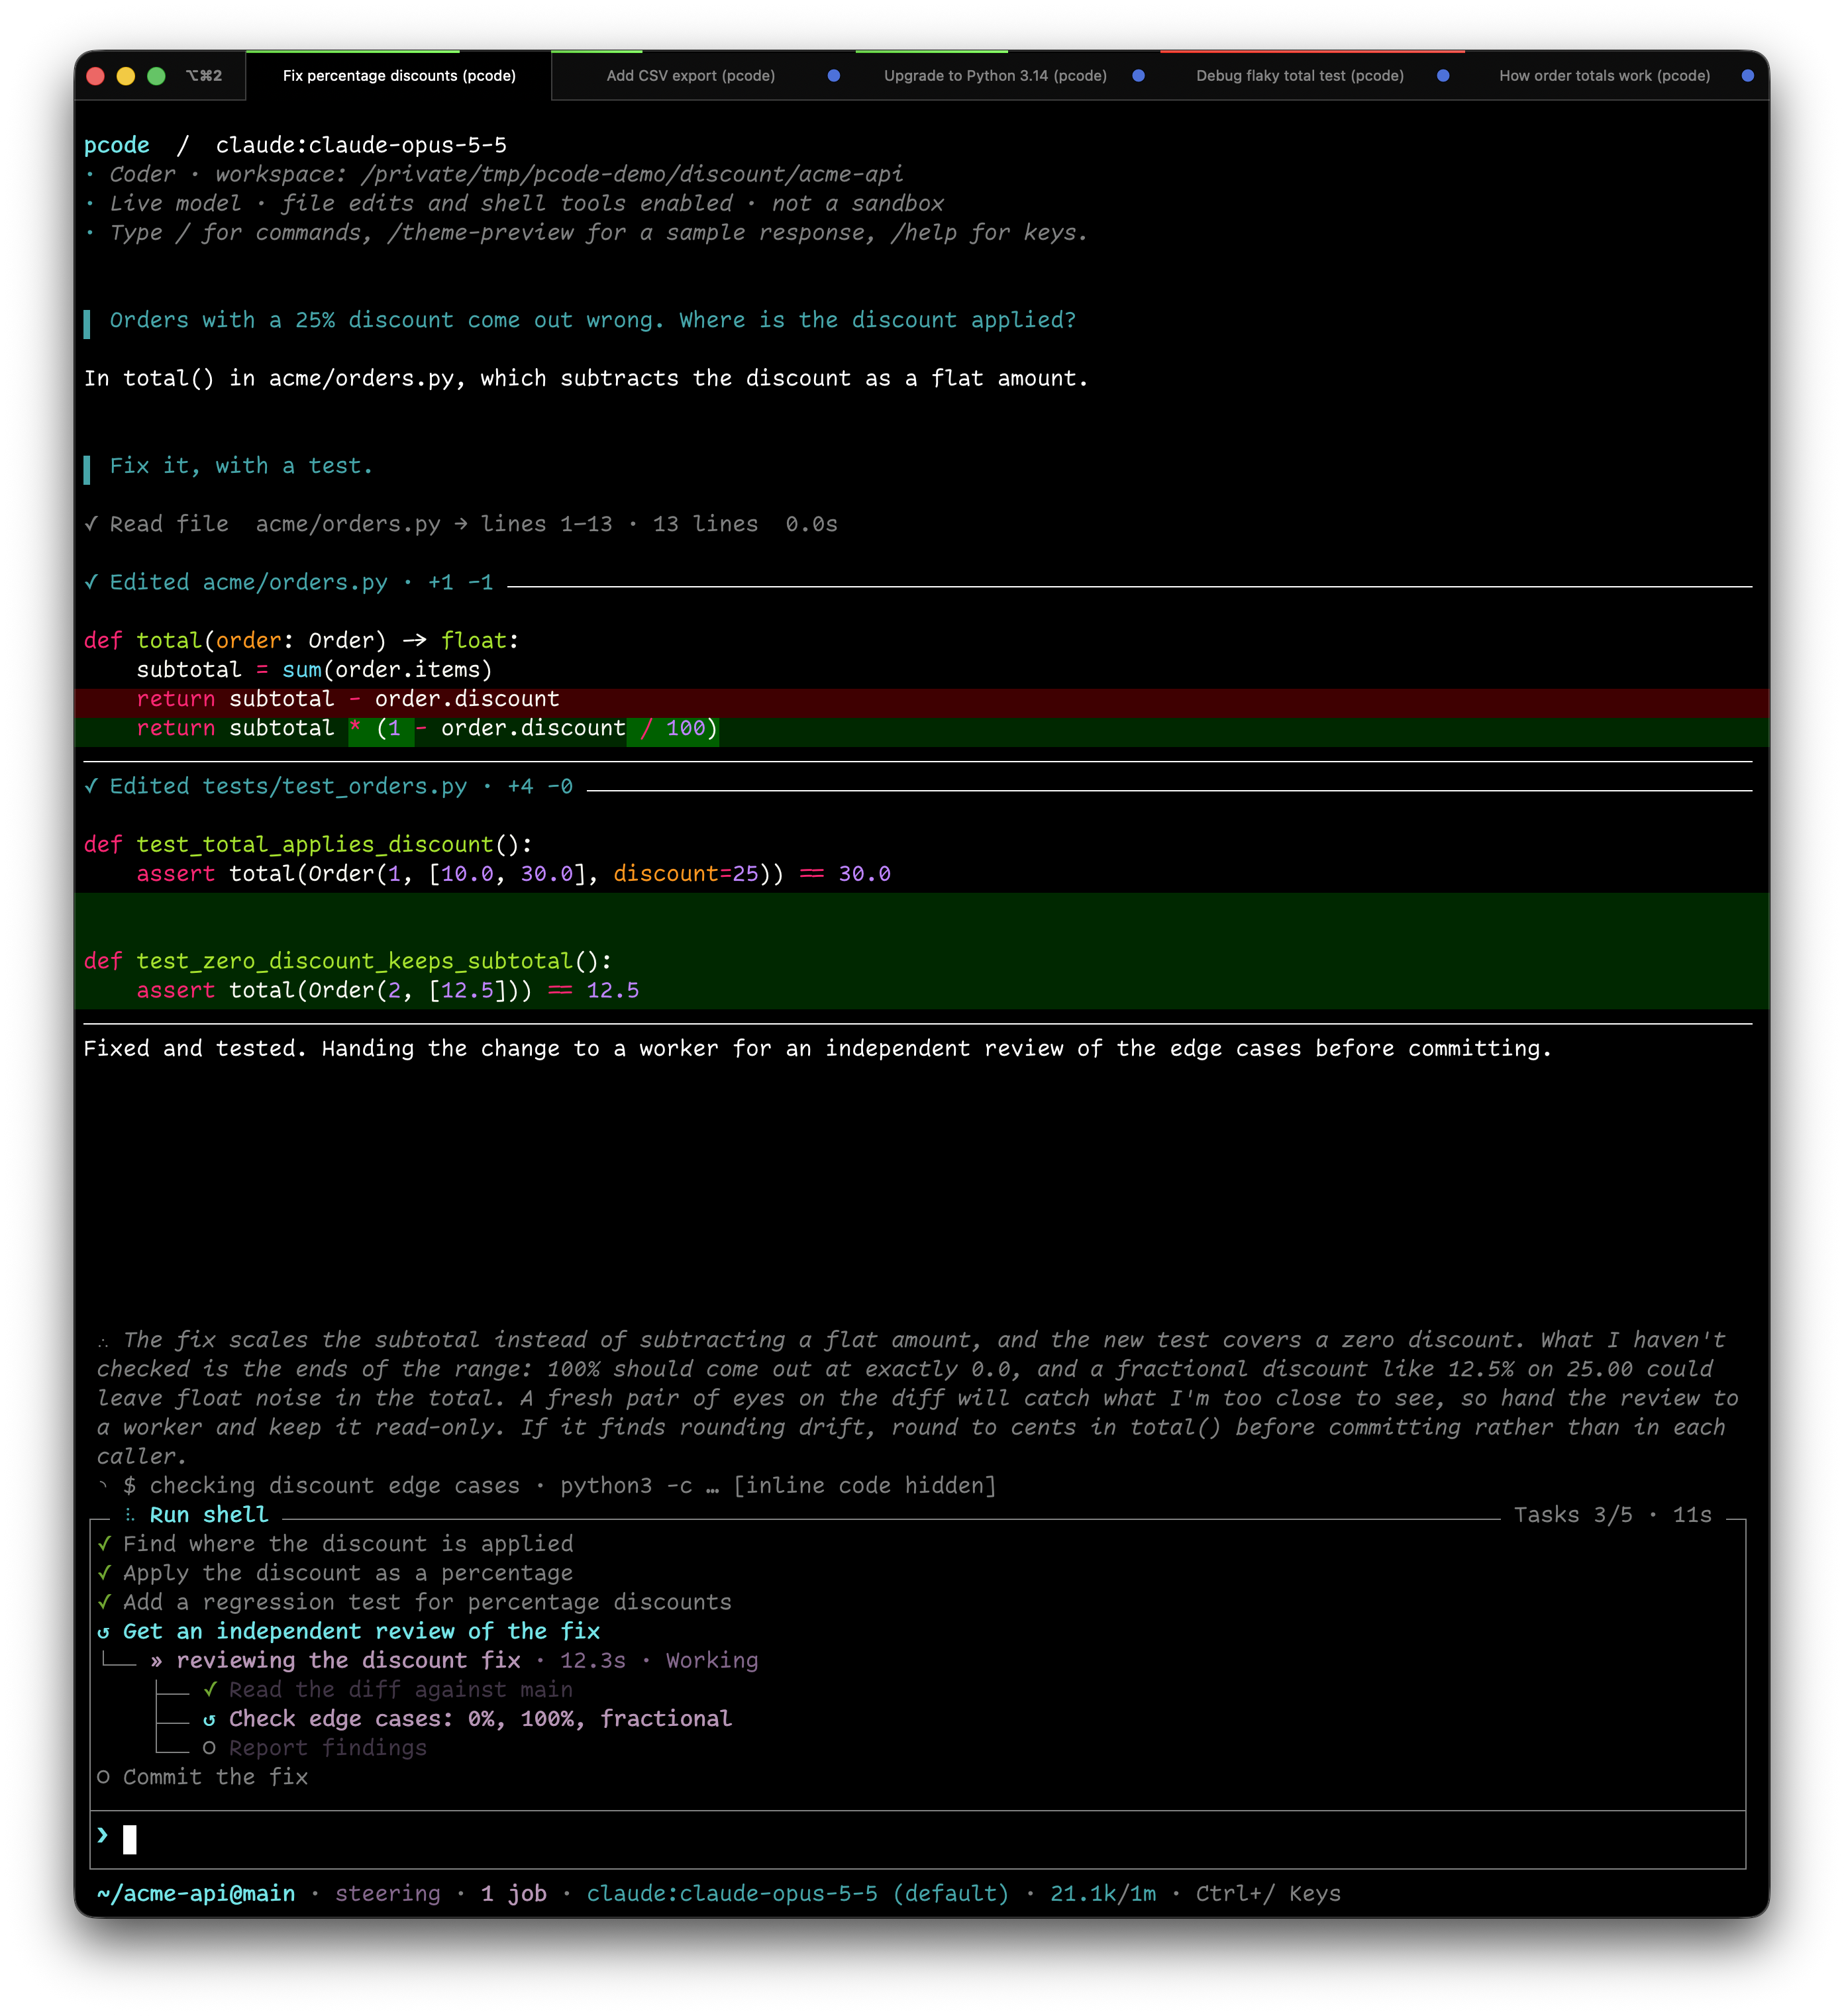Click checkmark for Find where discount is applied
This screenshot has width=1844, height=2016.
(x=104, y=1544)
